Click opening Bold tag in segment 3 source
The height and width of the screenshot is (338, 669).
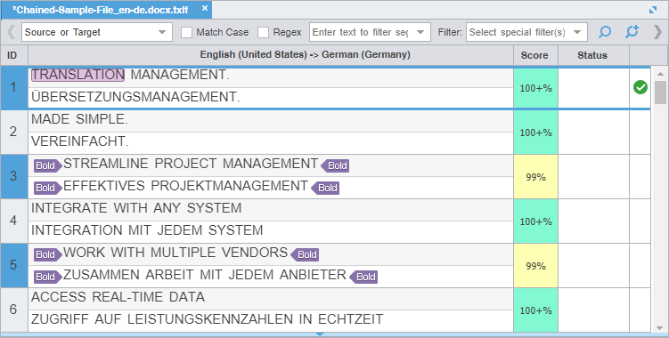pyautogui.click(x=47, y=165)
